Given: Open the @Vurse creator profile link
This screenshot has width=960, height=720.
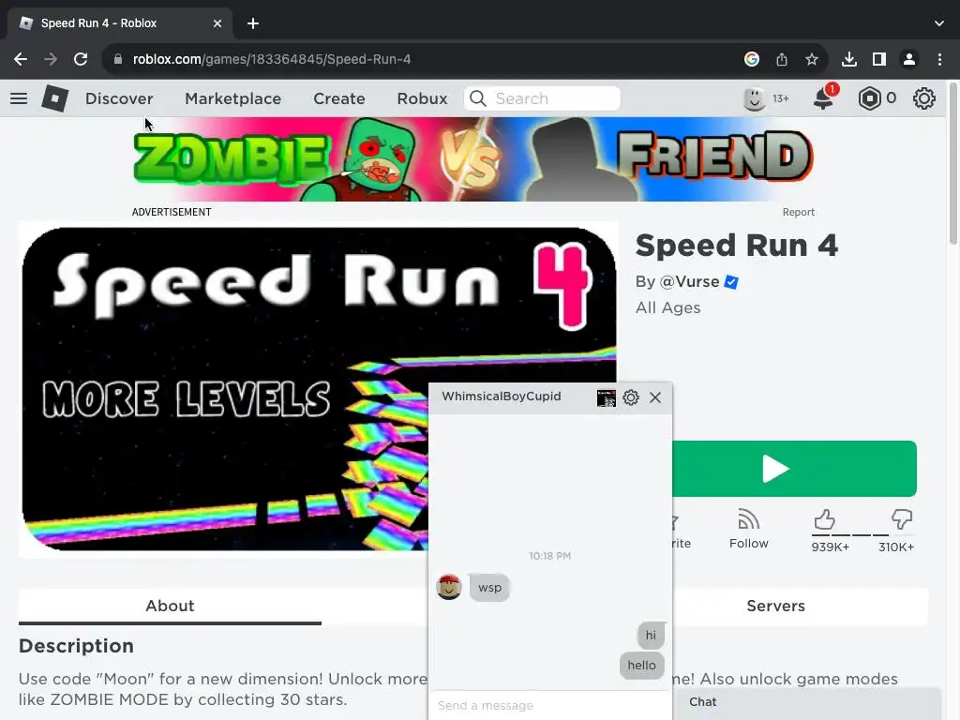Looking at the screenshot, I should pyautogui.click(x=689, y=281).
